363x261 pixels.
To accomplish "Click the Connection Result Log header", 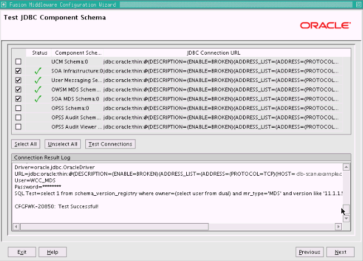I will (181, 157).
